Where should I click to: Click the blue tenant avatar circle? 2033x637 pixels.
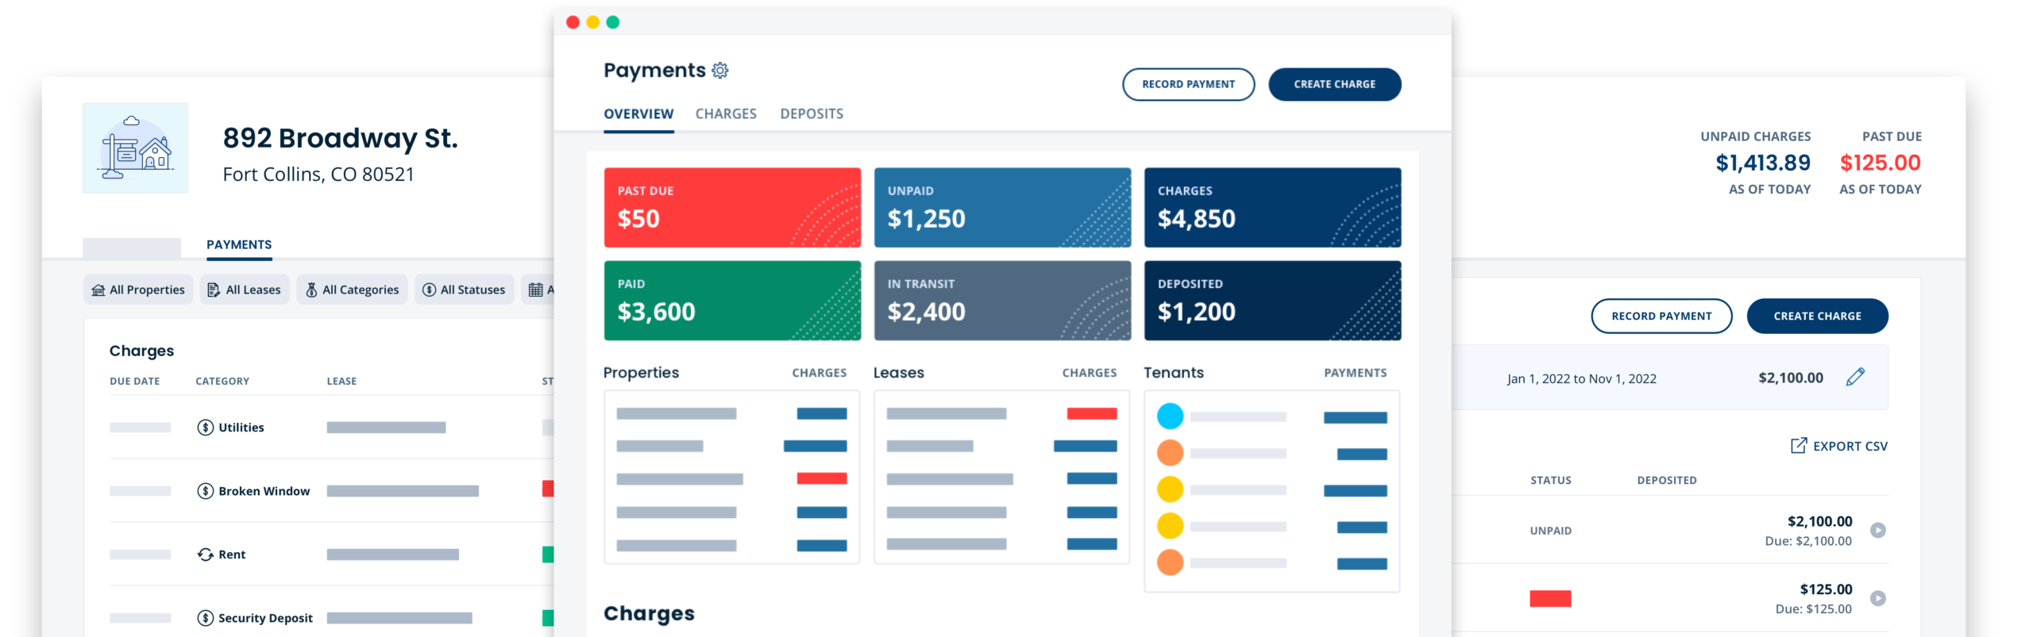pos(1170,416)
